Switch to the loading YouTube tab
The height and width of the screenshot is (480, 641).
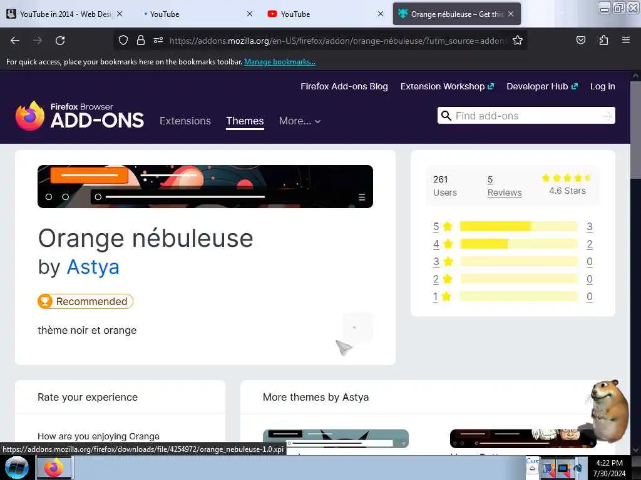[x=196, y=14]
